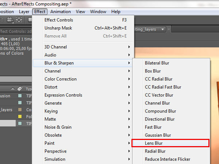Open the Animation menu
This screenshot has height=164, width=219.
click(61, 12)
